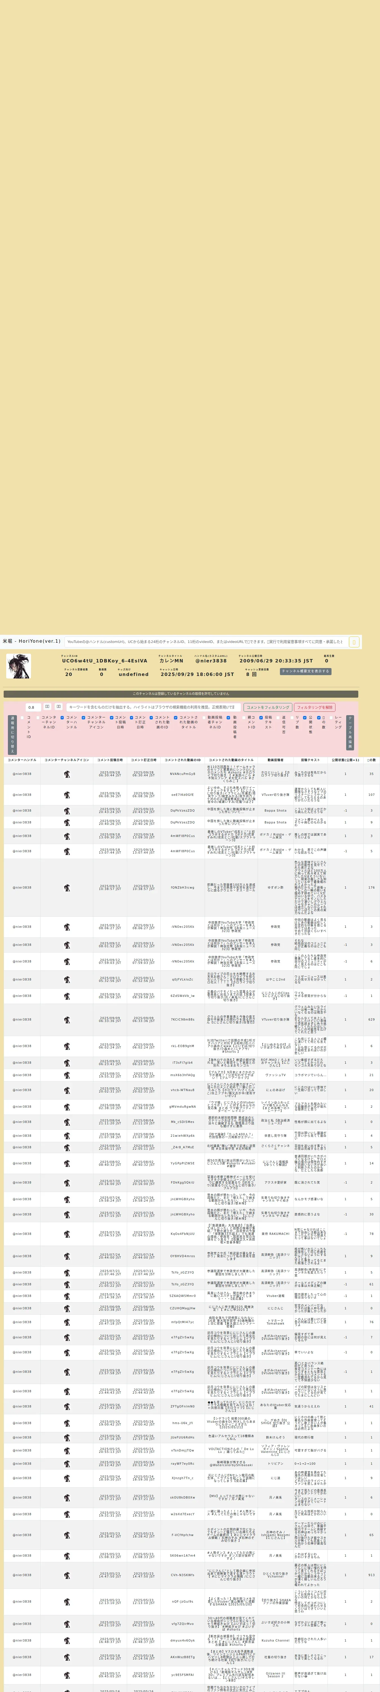
Task: Click the search submit icon beside URL field
Action: (354, 642)
